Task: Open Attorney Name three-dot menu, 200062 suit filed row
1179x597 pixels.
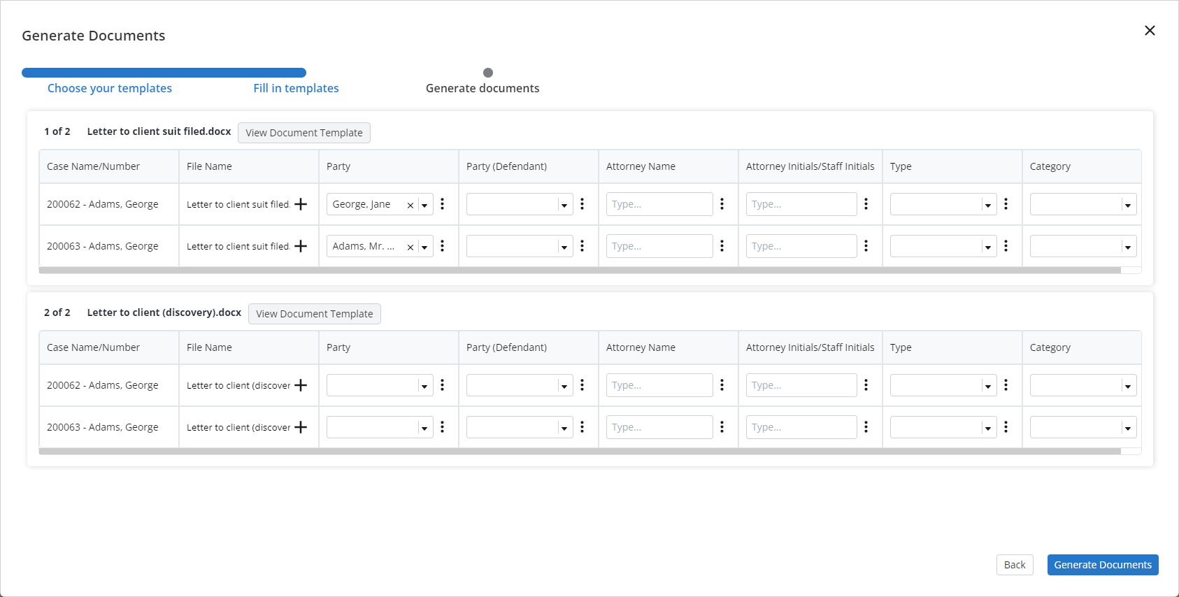Action: coord(722,204)
